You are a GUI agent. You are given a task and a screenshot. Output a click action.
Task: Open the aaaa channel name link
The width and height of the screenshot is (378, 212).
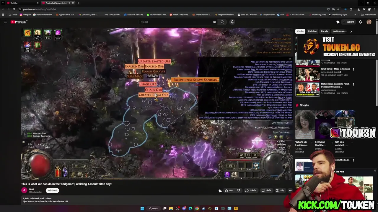click(x=31, y=189)
